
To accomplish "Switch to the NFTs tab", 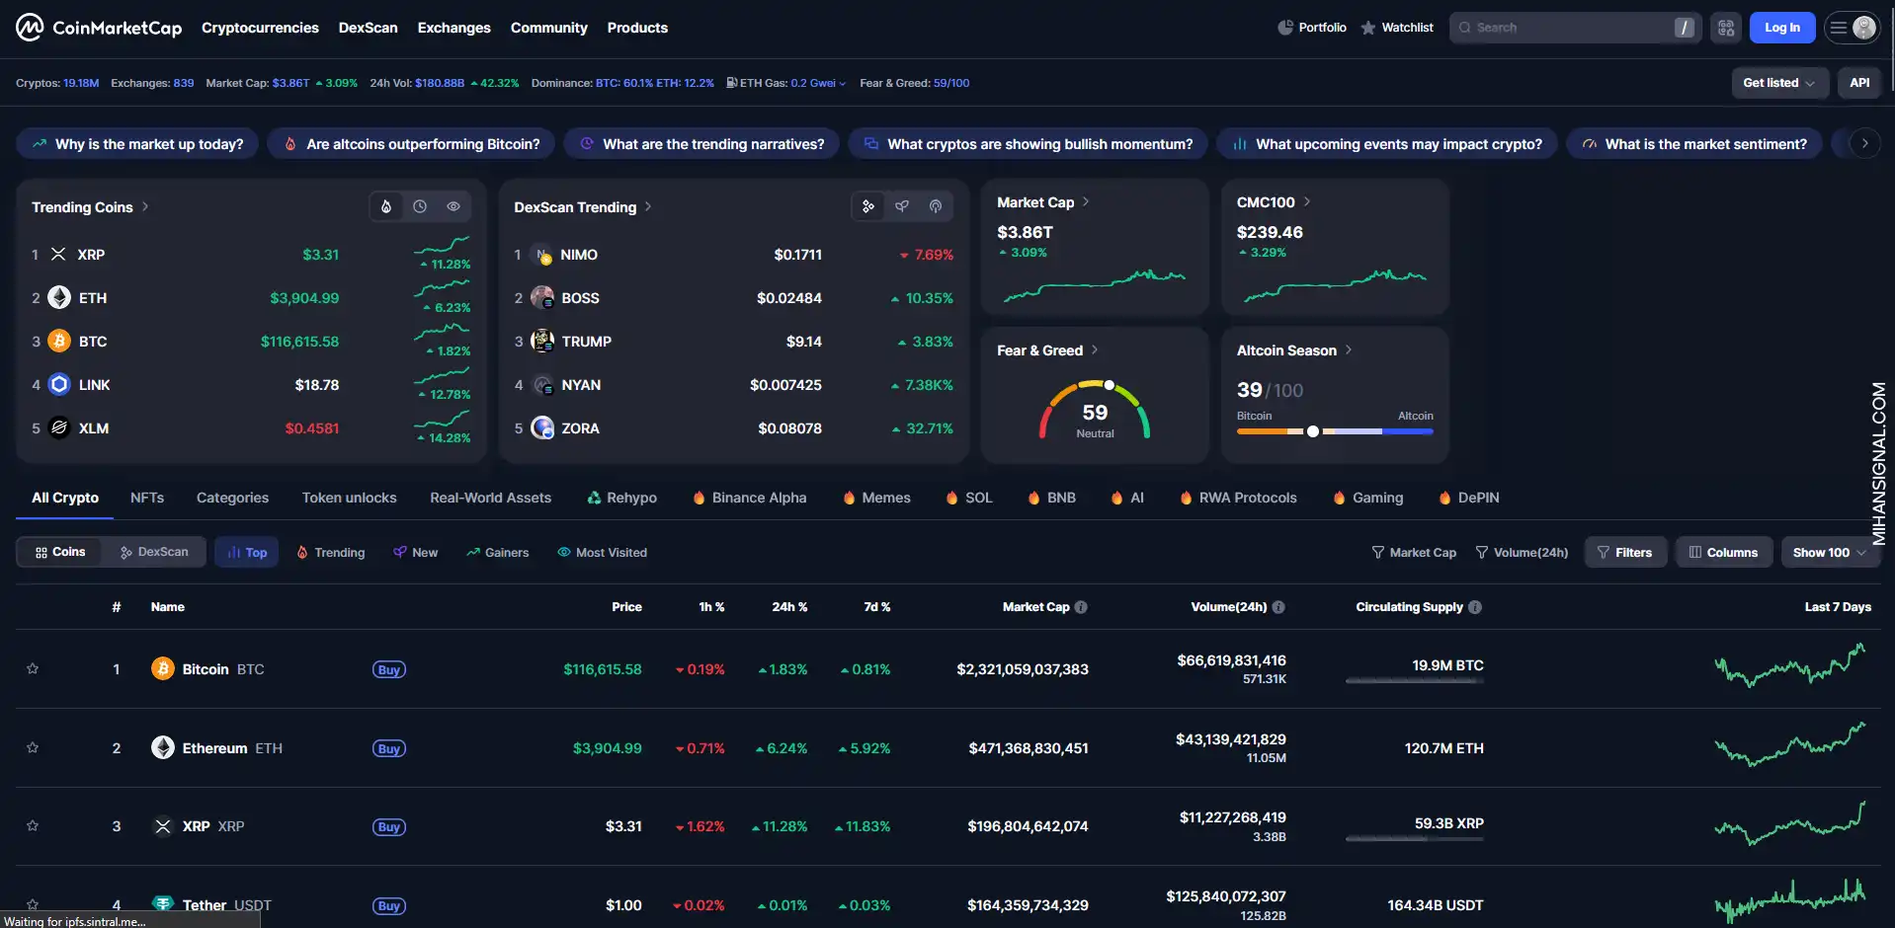I will pyautogui.click(x=147, y=498).
